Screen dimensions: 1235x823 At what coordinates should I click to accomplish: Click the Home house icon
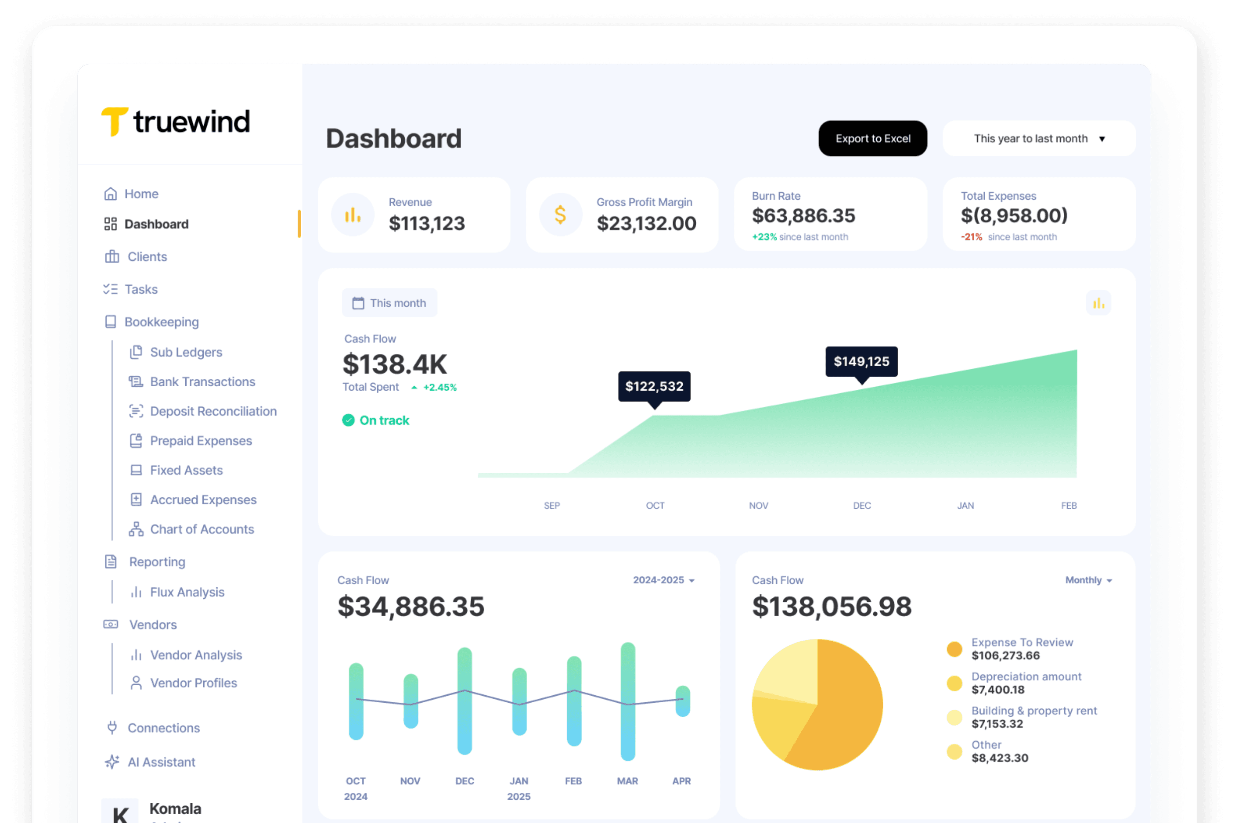tap(110, 194)
